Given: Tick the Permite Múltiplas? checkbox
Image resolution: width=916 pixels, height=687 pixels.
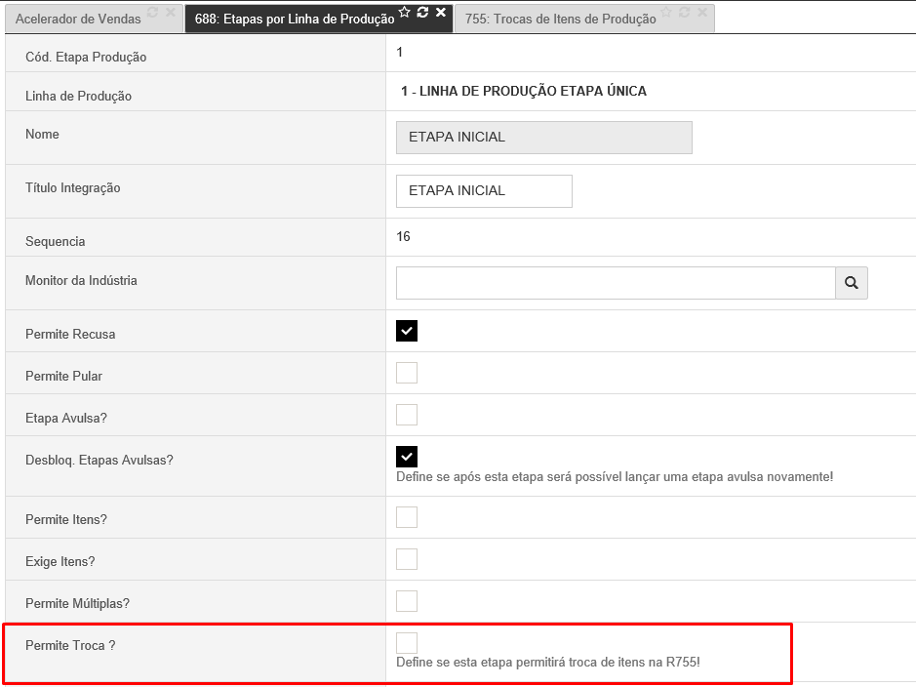Looking at the screenshot, I should point(407,601).
